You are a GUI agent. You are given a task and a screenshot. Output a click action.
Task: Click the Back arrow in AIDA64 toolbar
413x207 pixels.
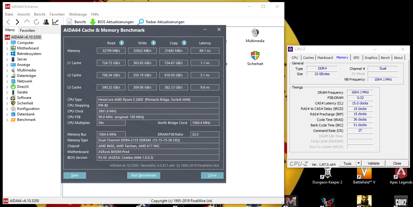pyautogui.click(x=8, y=22)
